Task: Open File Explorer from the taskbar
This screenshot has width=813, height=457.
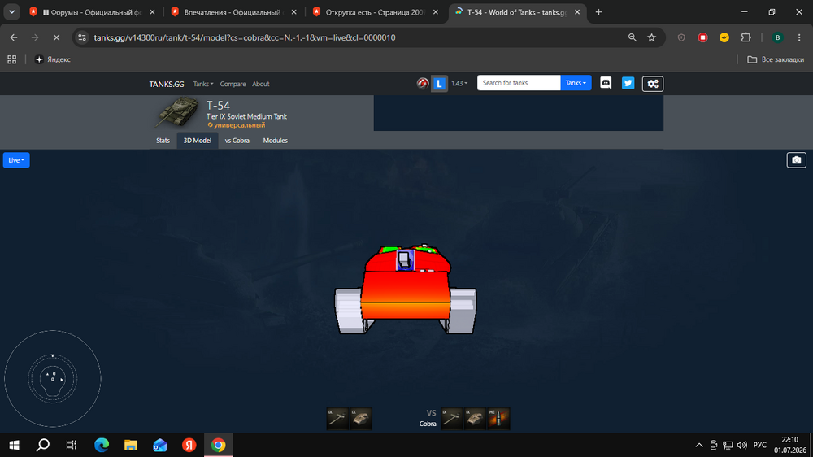Action: click(131, 445)
